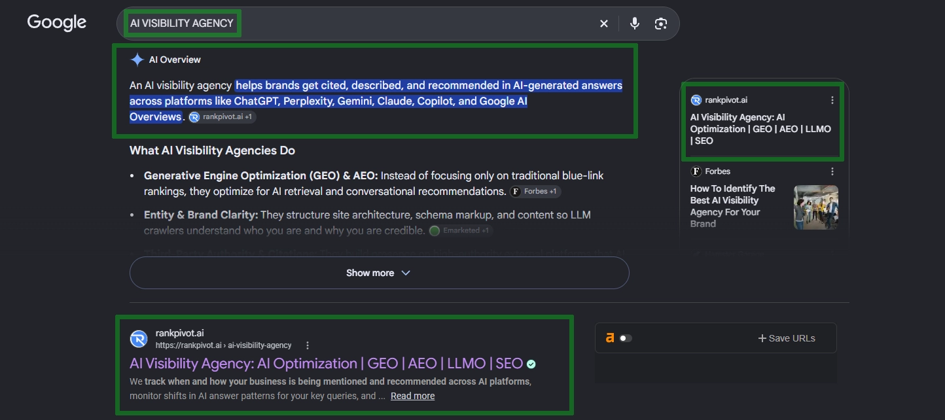The image size is (945, 420).
Task: Open Google Lens image search
Action: pos(661,24)
